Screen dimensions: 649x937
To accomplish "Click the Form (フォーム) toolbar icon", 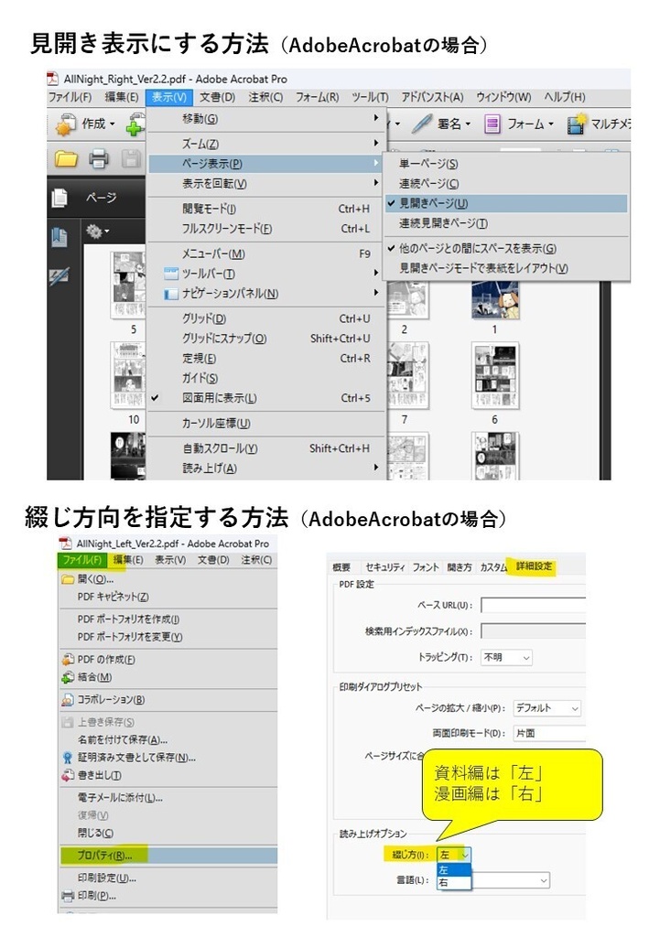I will point(492,124).
